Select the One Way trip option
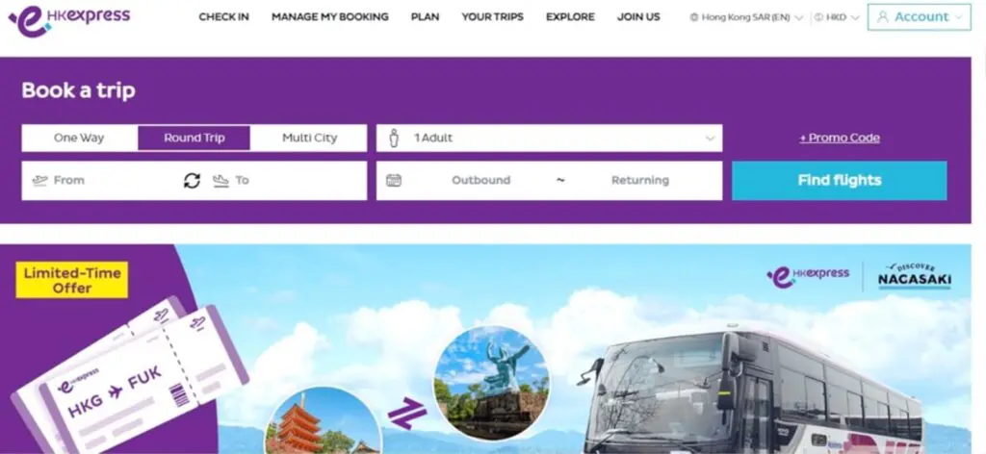 point(79,139)
